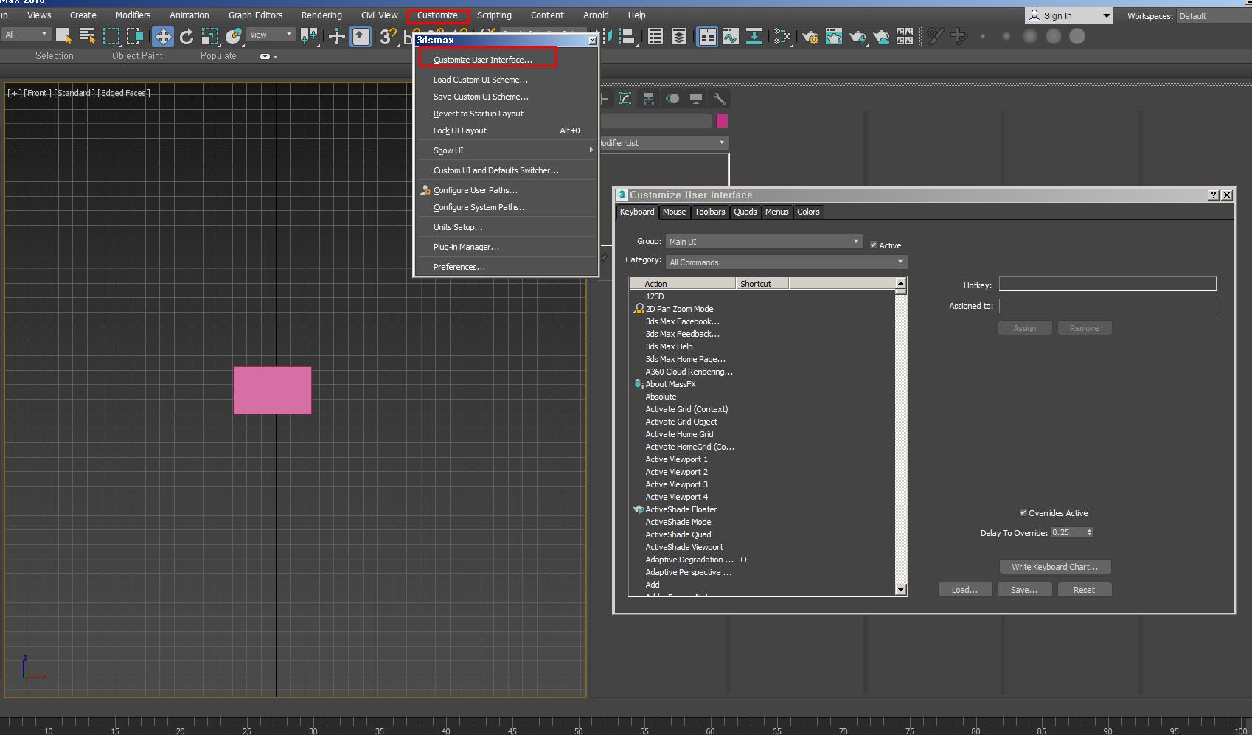Open the Layer Explorer icon

pos(679,36)
